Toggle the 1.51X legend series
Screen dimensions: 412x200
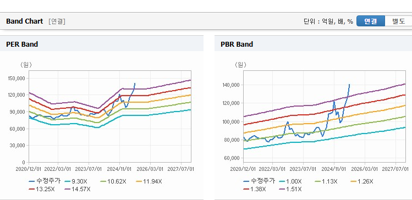[x=290, y=189]
